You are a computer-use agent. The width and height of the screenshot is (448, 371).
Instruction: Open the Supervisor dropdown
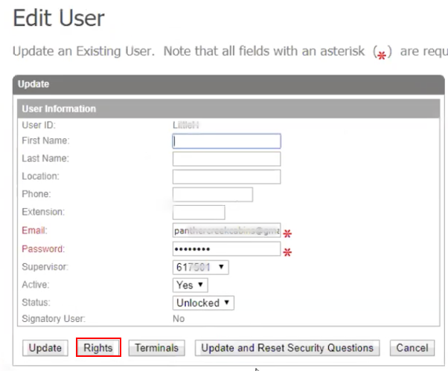click(201, 267)
